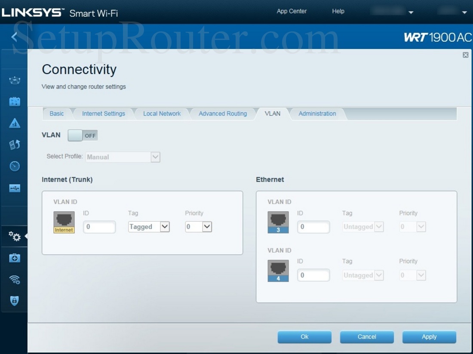The width and height of the screenshot is (473, 354).
Task: Close the Connectivity panel with X
Action: pyautogui.click(x=465, y=55)
